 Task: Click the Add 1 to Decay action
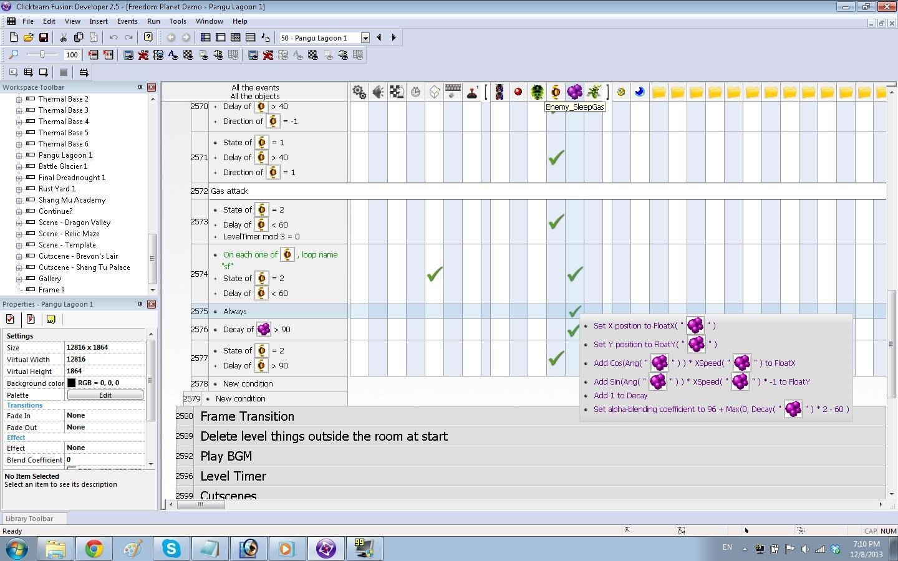click(620, 396)
